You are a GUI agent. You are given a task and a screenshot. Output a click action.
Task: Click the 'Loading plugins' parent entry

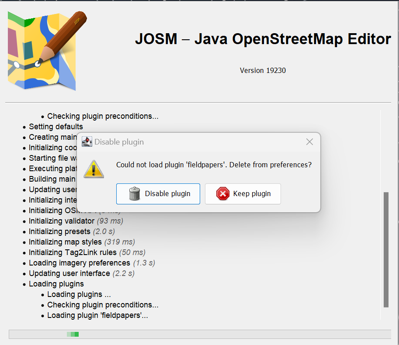56,284
